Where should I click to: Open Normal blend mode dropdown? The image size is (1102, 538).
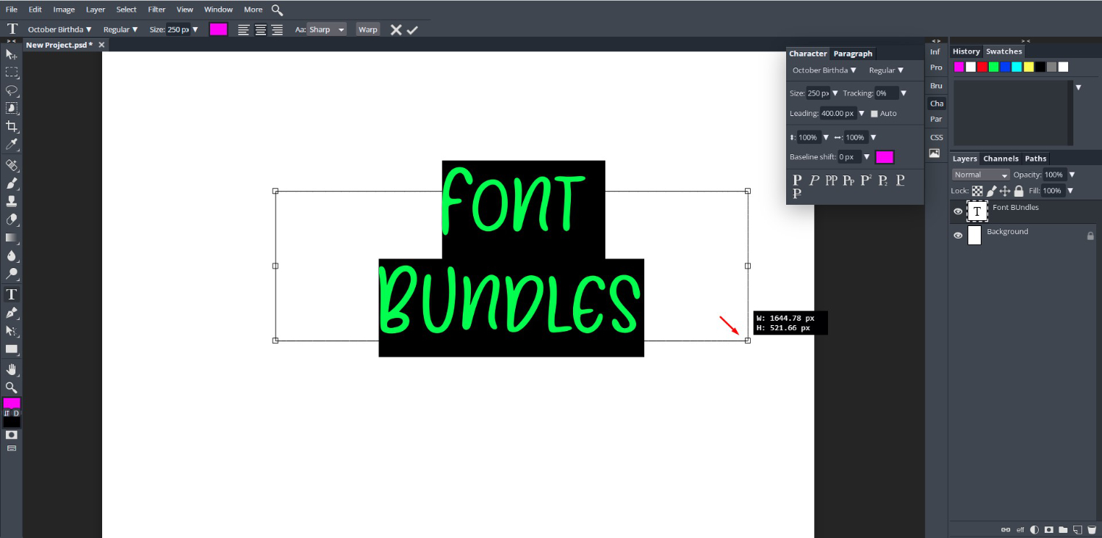[982, 175]
